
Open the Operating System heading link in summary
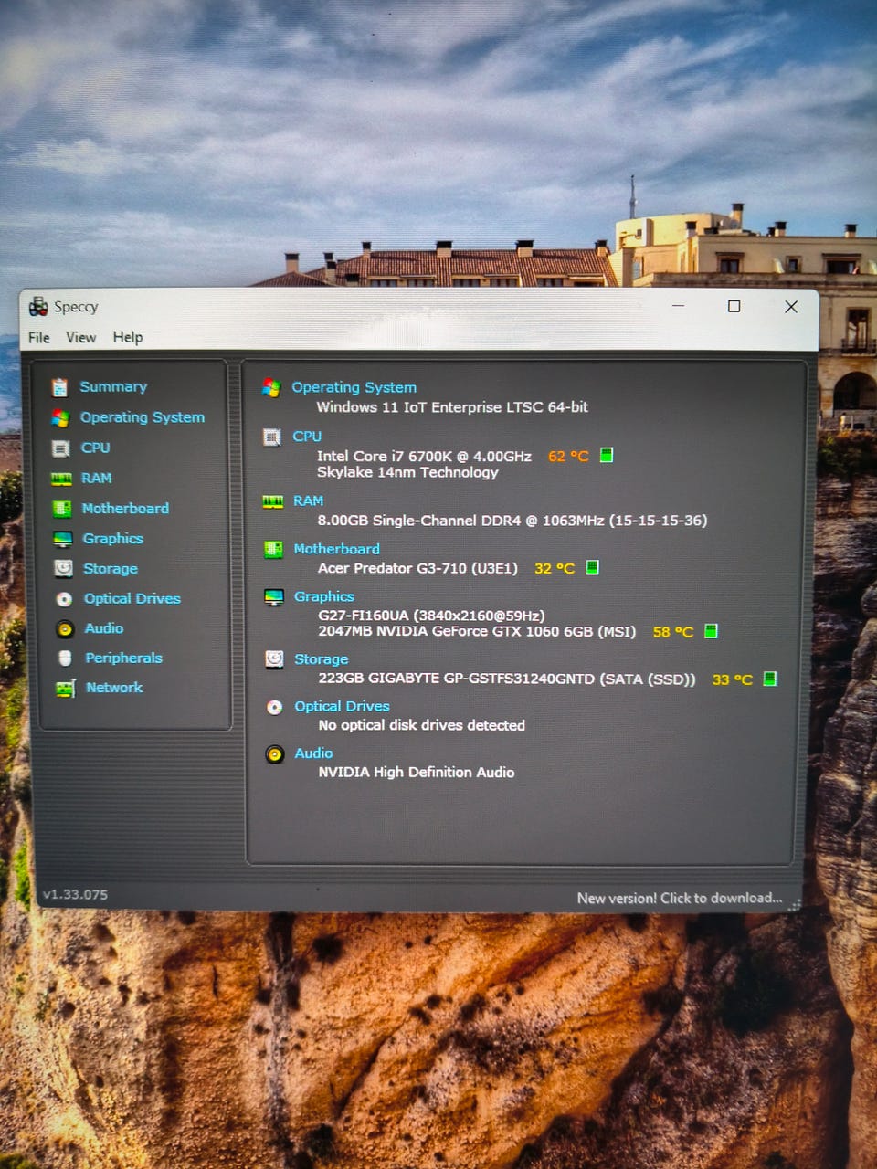(x=354, y=387)
